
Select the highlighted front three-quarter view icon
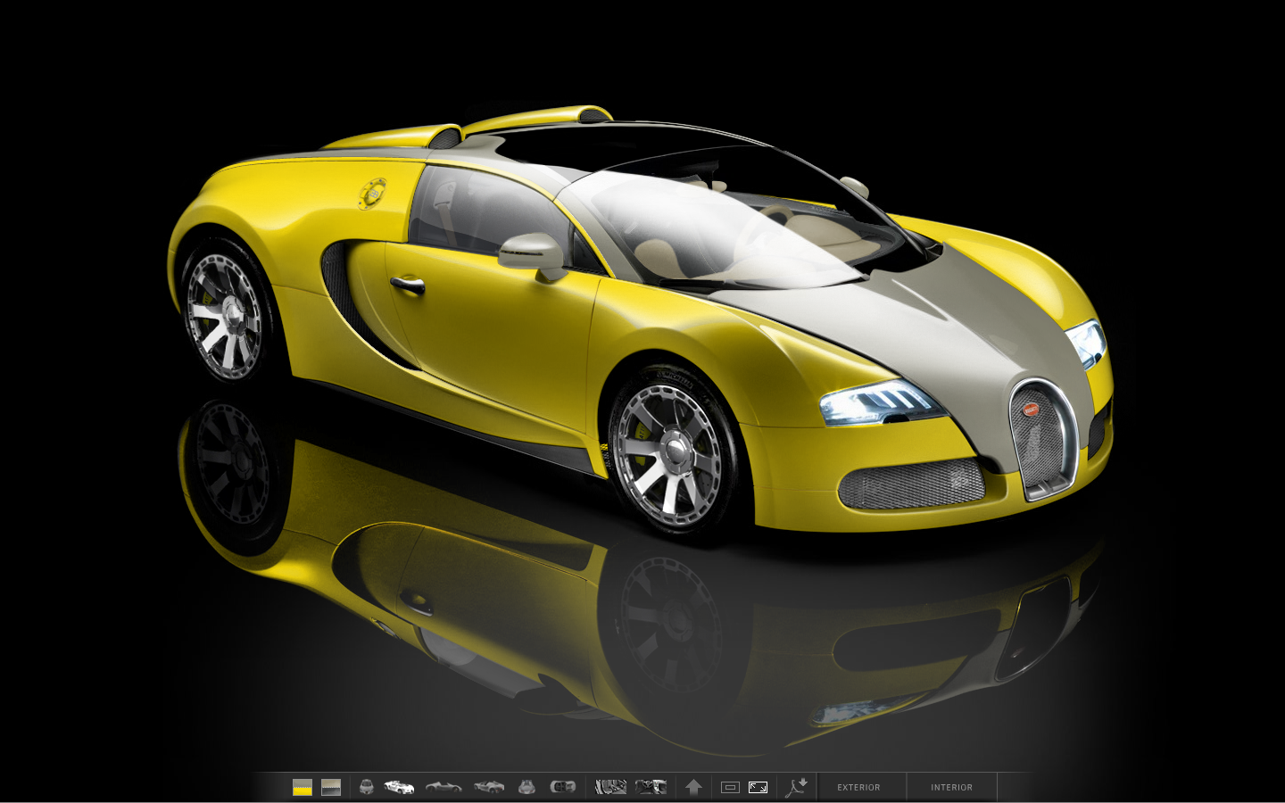pos(399,787)
